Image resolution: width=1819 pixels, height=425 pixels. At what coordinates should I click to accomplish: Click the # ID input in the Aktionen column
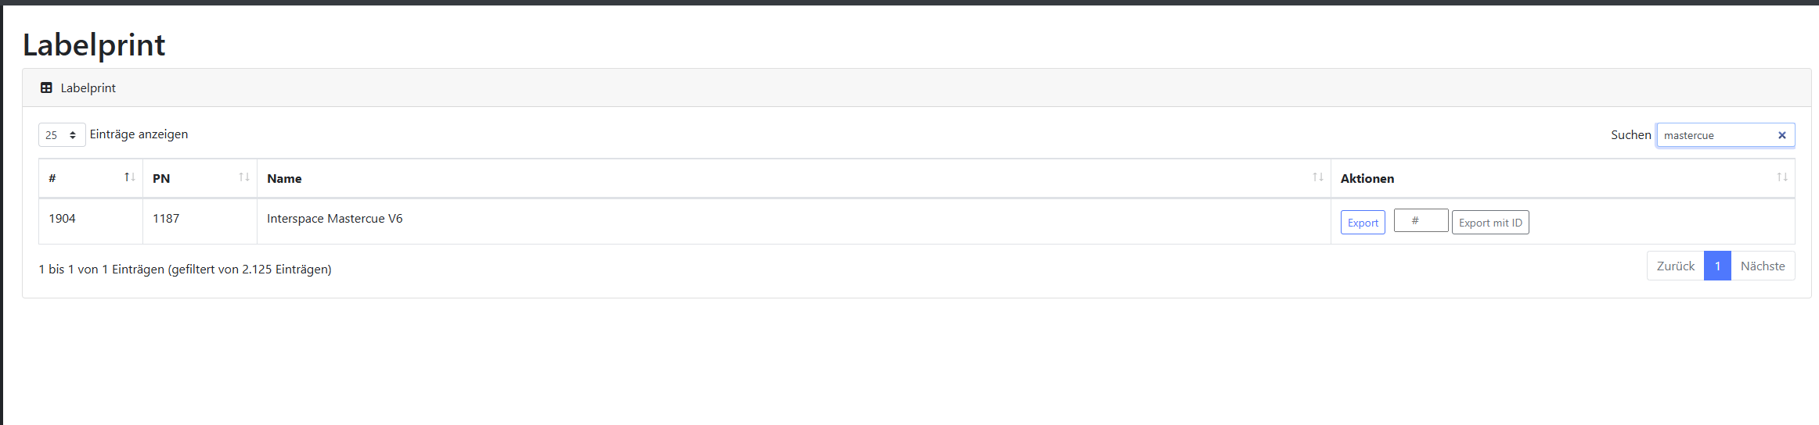click(x=1421, y=221)
